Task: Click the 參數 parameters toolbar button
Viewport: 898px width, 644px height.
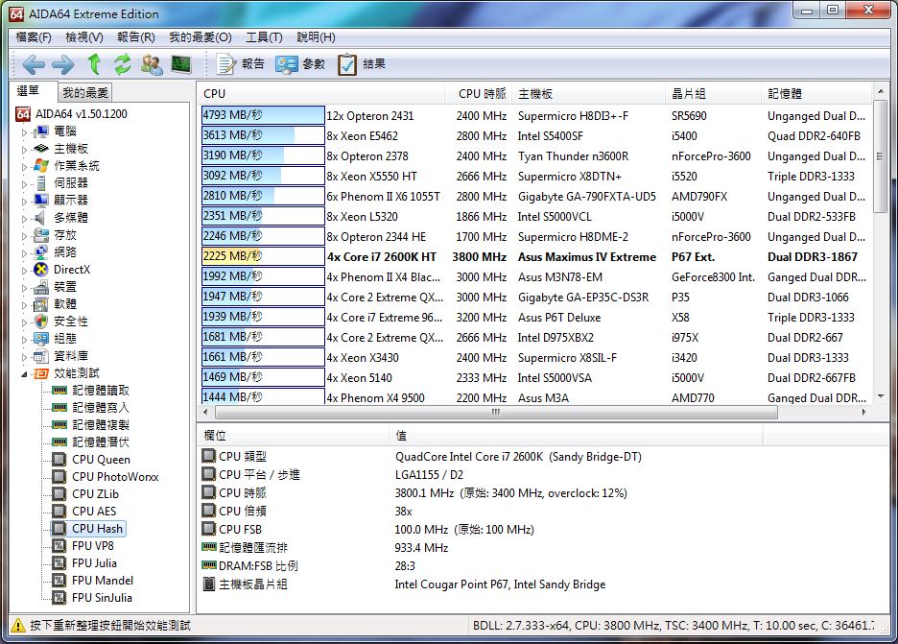Action: 300,64
